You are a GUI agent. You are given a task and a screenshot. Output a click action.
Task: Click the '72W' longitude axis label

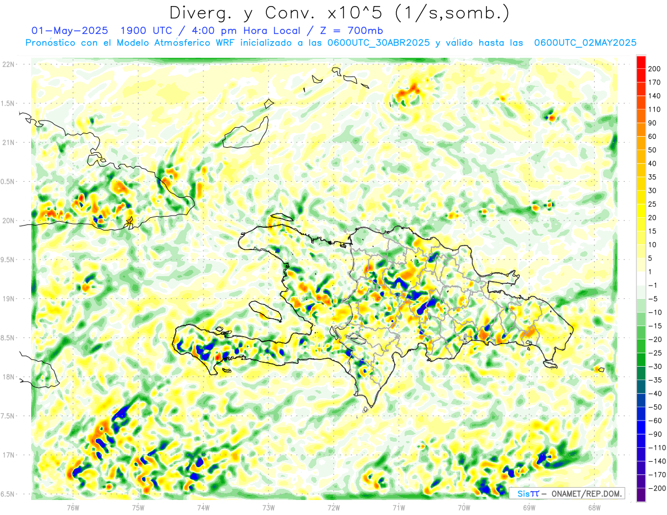pos(333,507)
